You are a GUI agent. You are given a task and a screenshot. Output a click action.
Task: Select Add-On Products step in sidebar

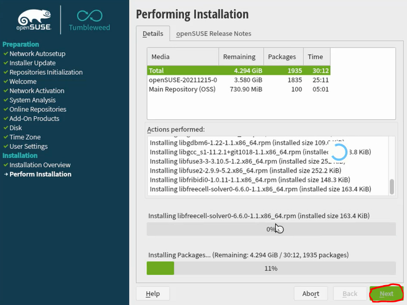(x=34, y=119)
